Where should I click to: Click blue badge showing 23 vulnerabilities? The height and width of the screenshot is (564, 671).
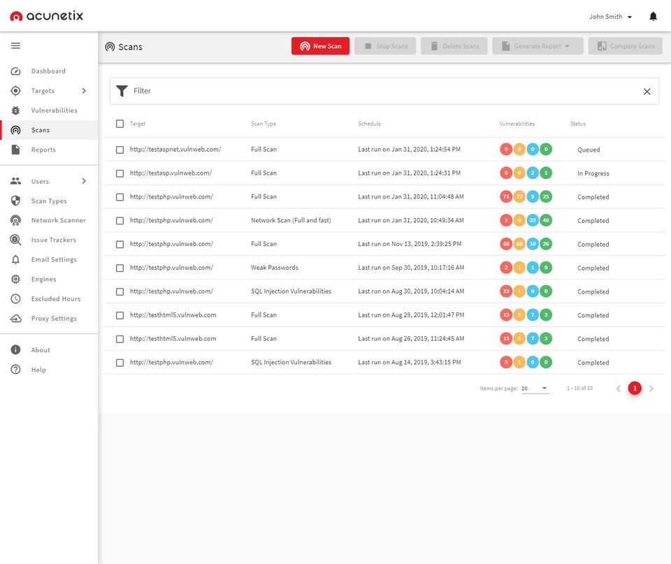click(x=533, y=220)
